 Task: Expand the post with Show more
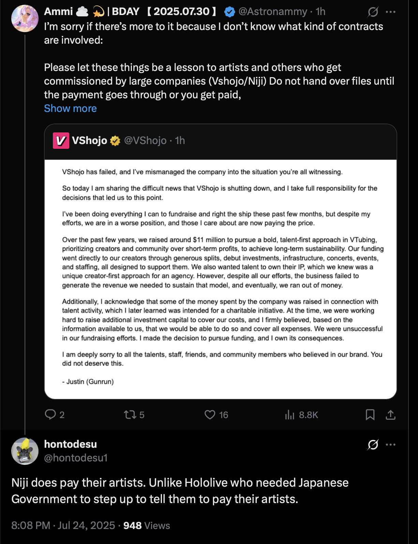pyautogui.click(x=70, y=109)
